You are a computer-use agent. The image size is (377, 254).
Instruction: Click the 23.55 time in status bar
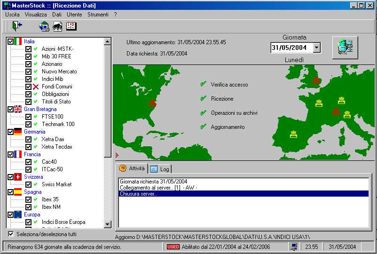pyautogui.click(x=311, y=247)
